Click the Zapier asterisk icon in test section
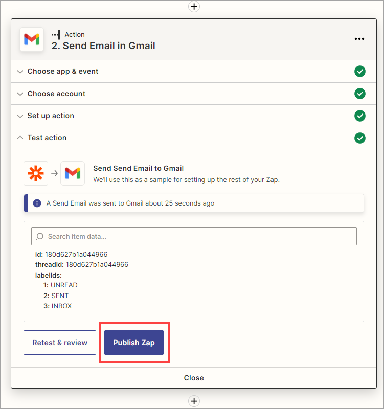 click(x=36, y=173)
